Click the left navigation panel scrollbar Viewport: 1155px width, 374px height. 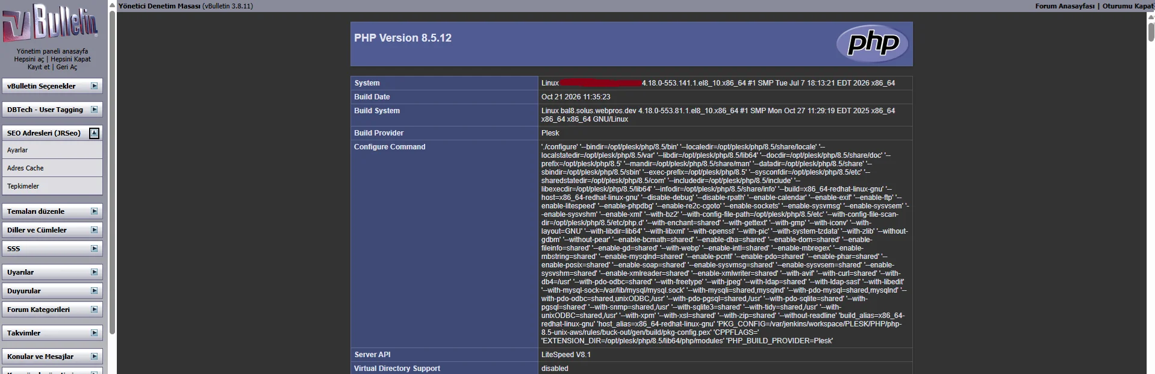[112, 172]
